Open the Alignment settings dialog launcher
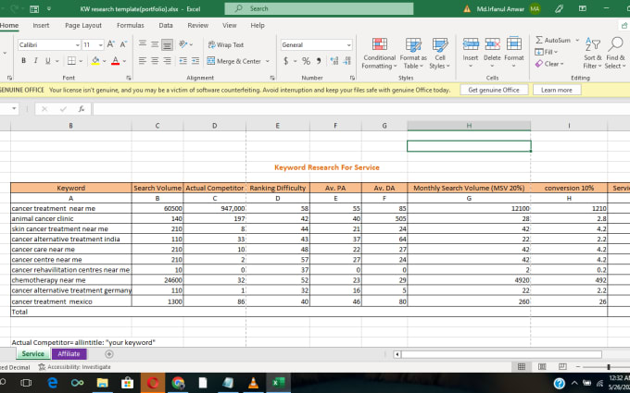 (x=272, y=78)
